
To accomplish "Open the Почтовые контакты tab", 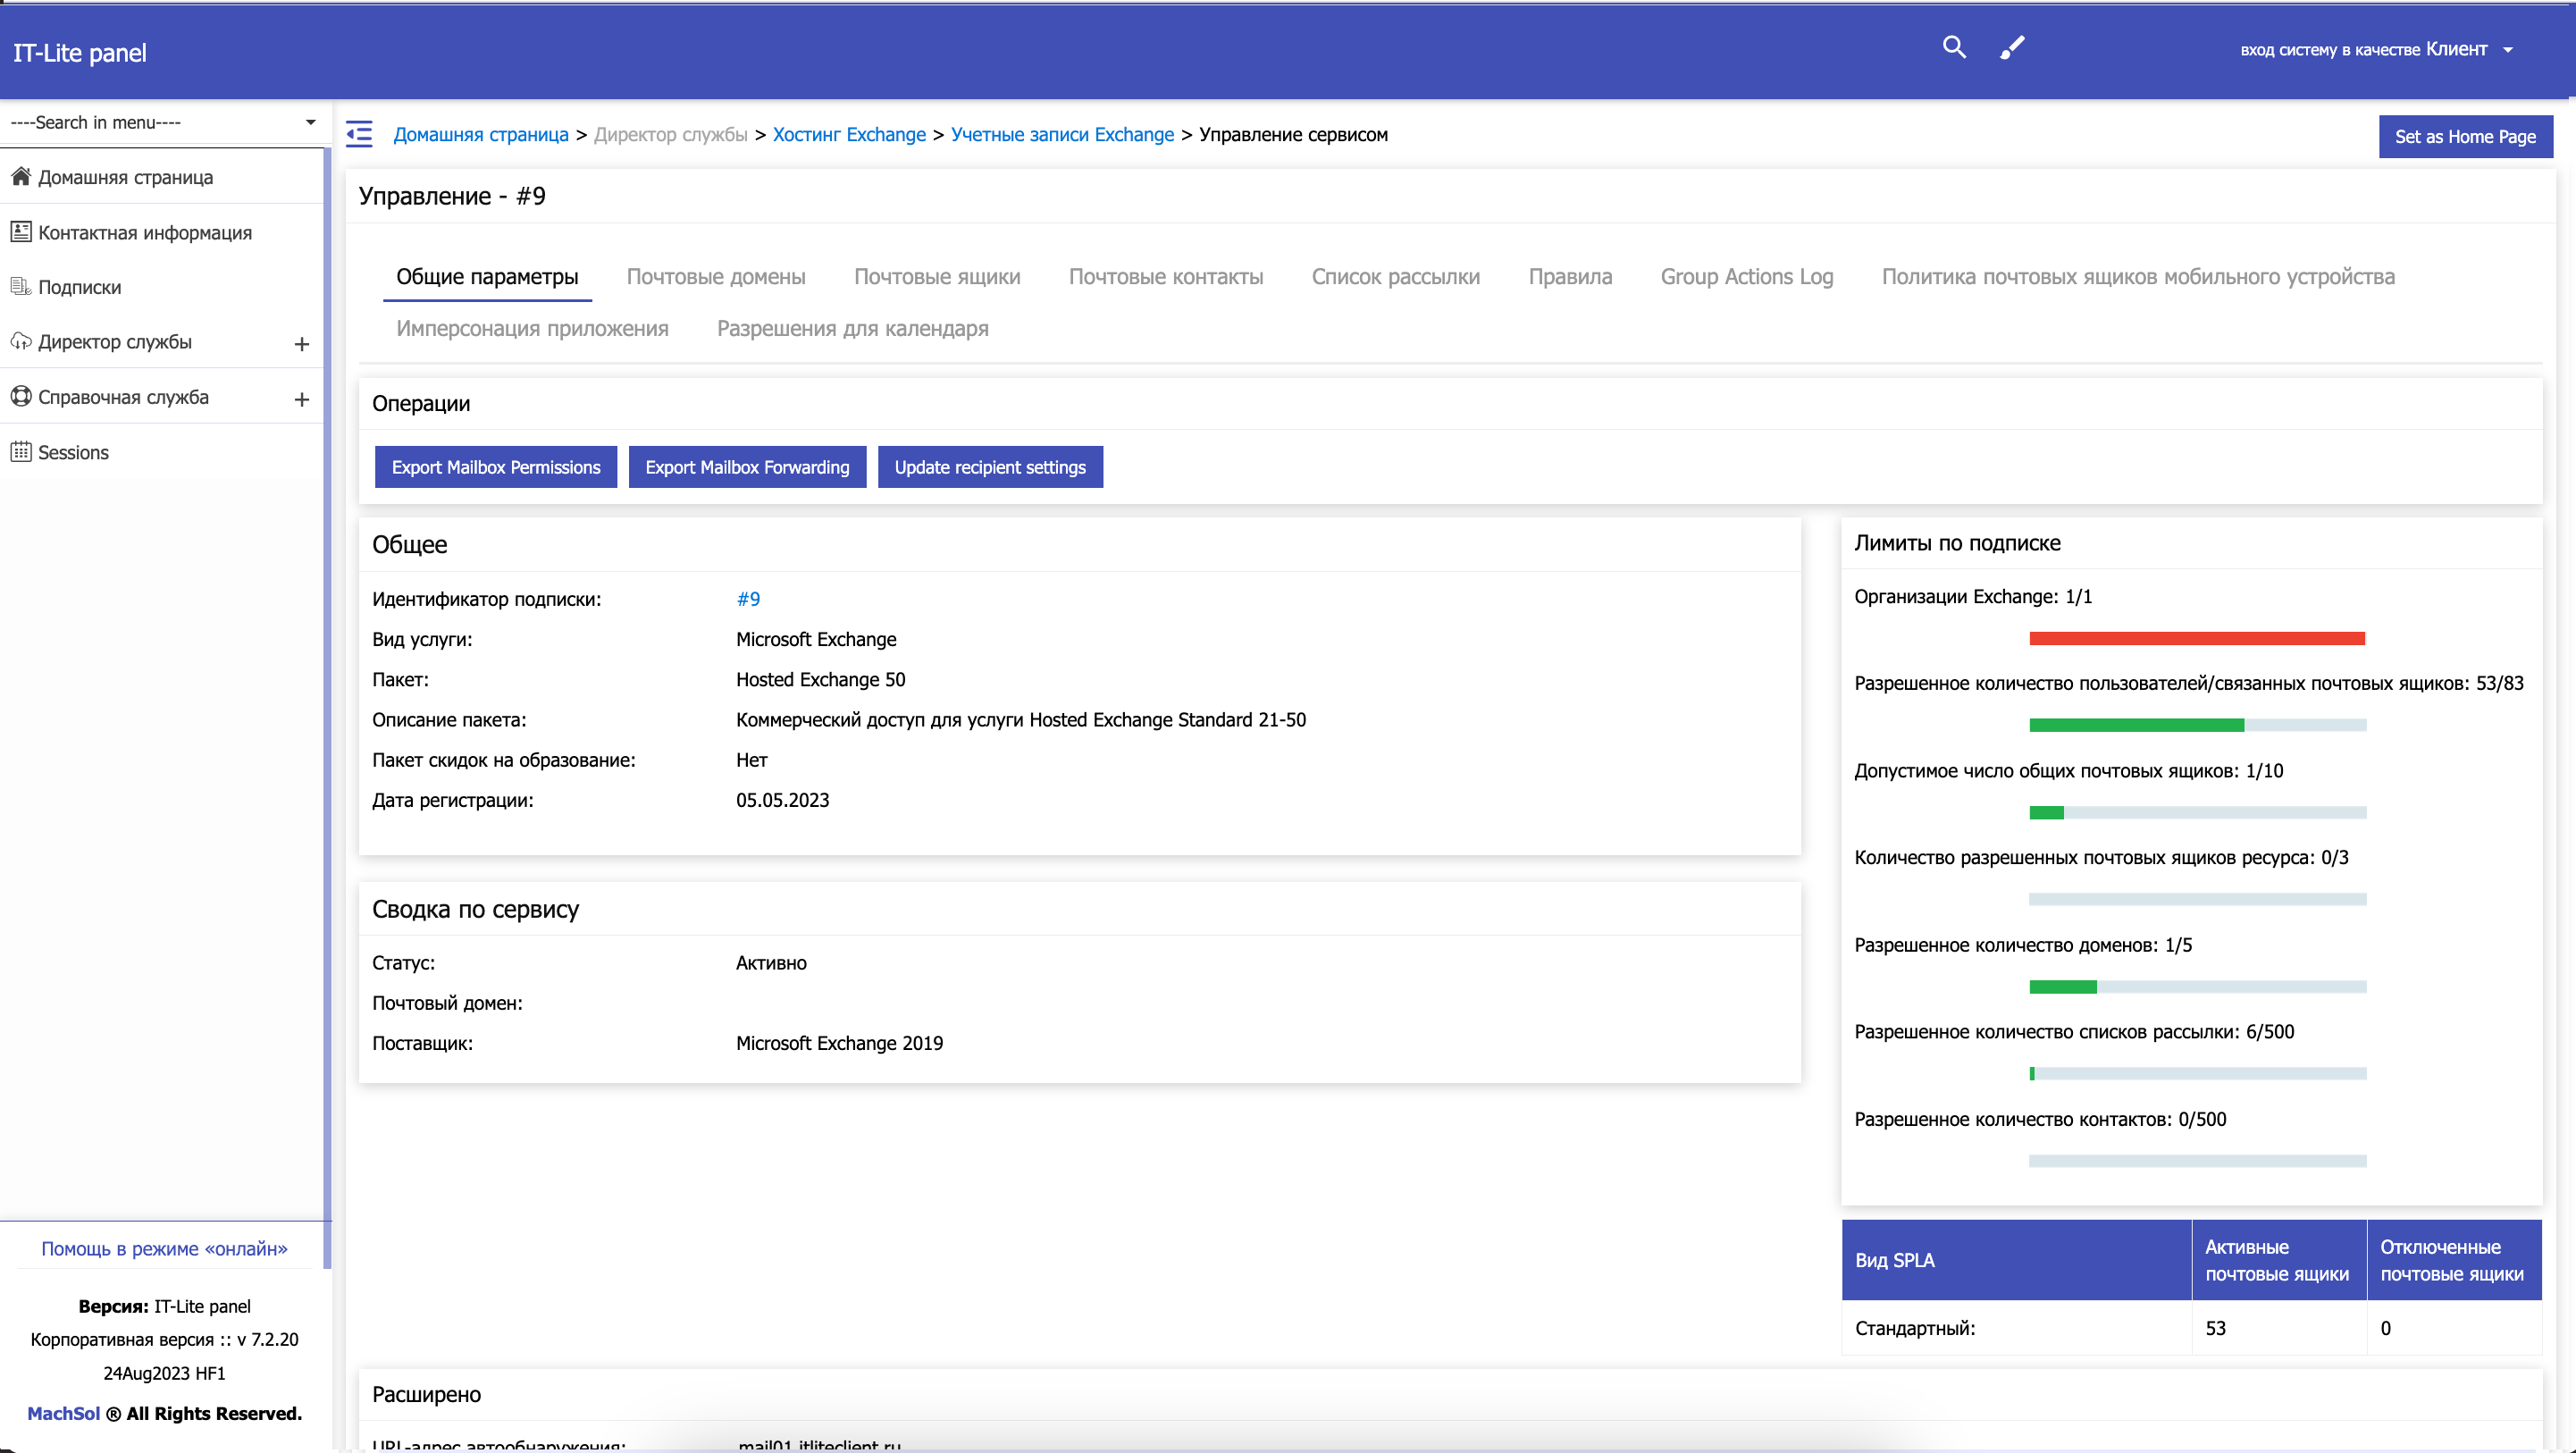I will click(x=1166, y=277).
